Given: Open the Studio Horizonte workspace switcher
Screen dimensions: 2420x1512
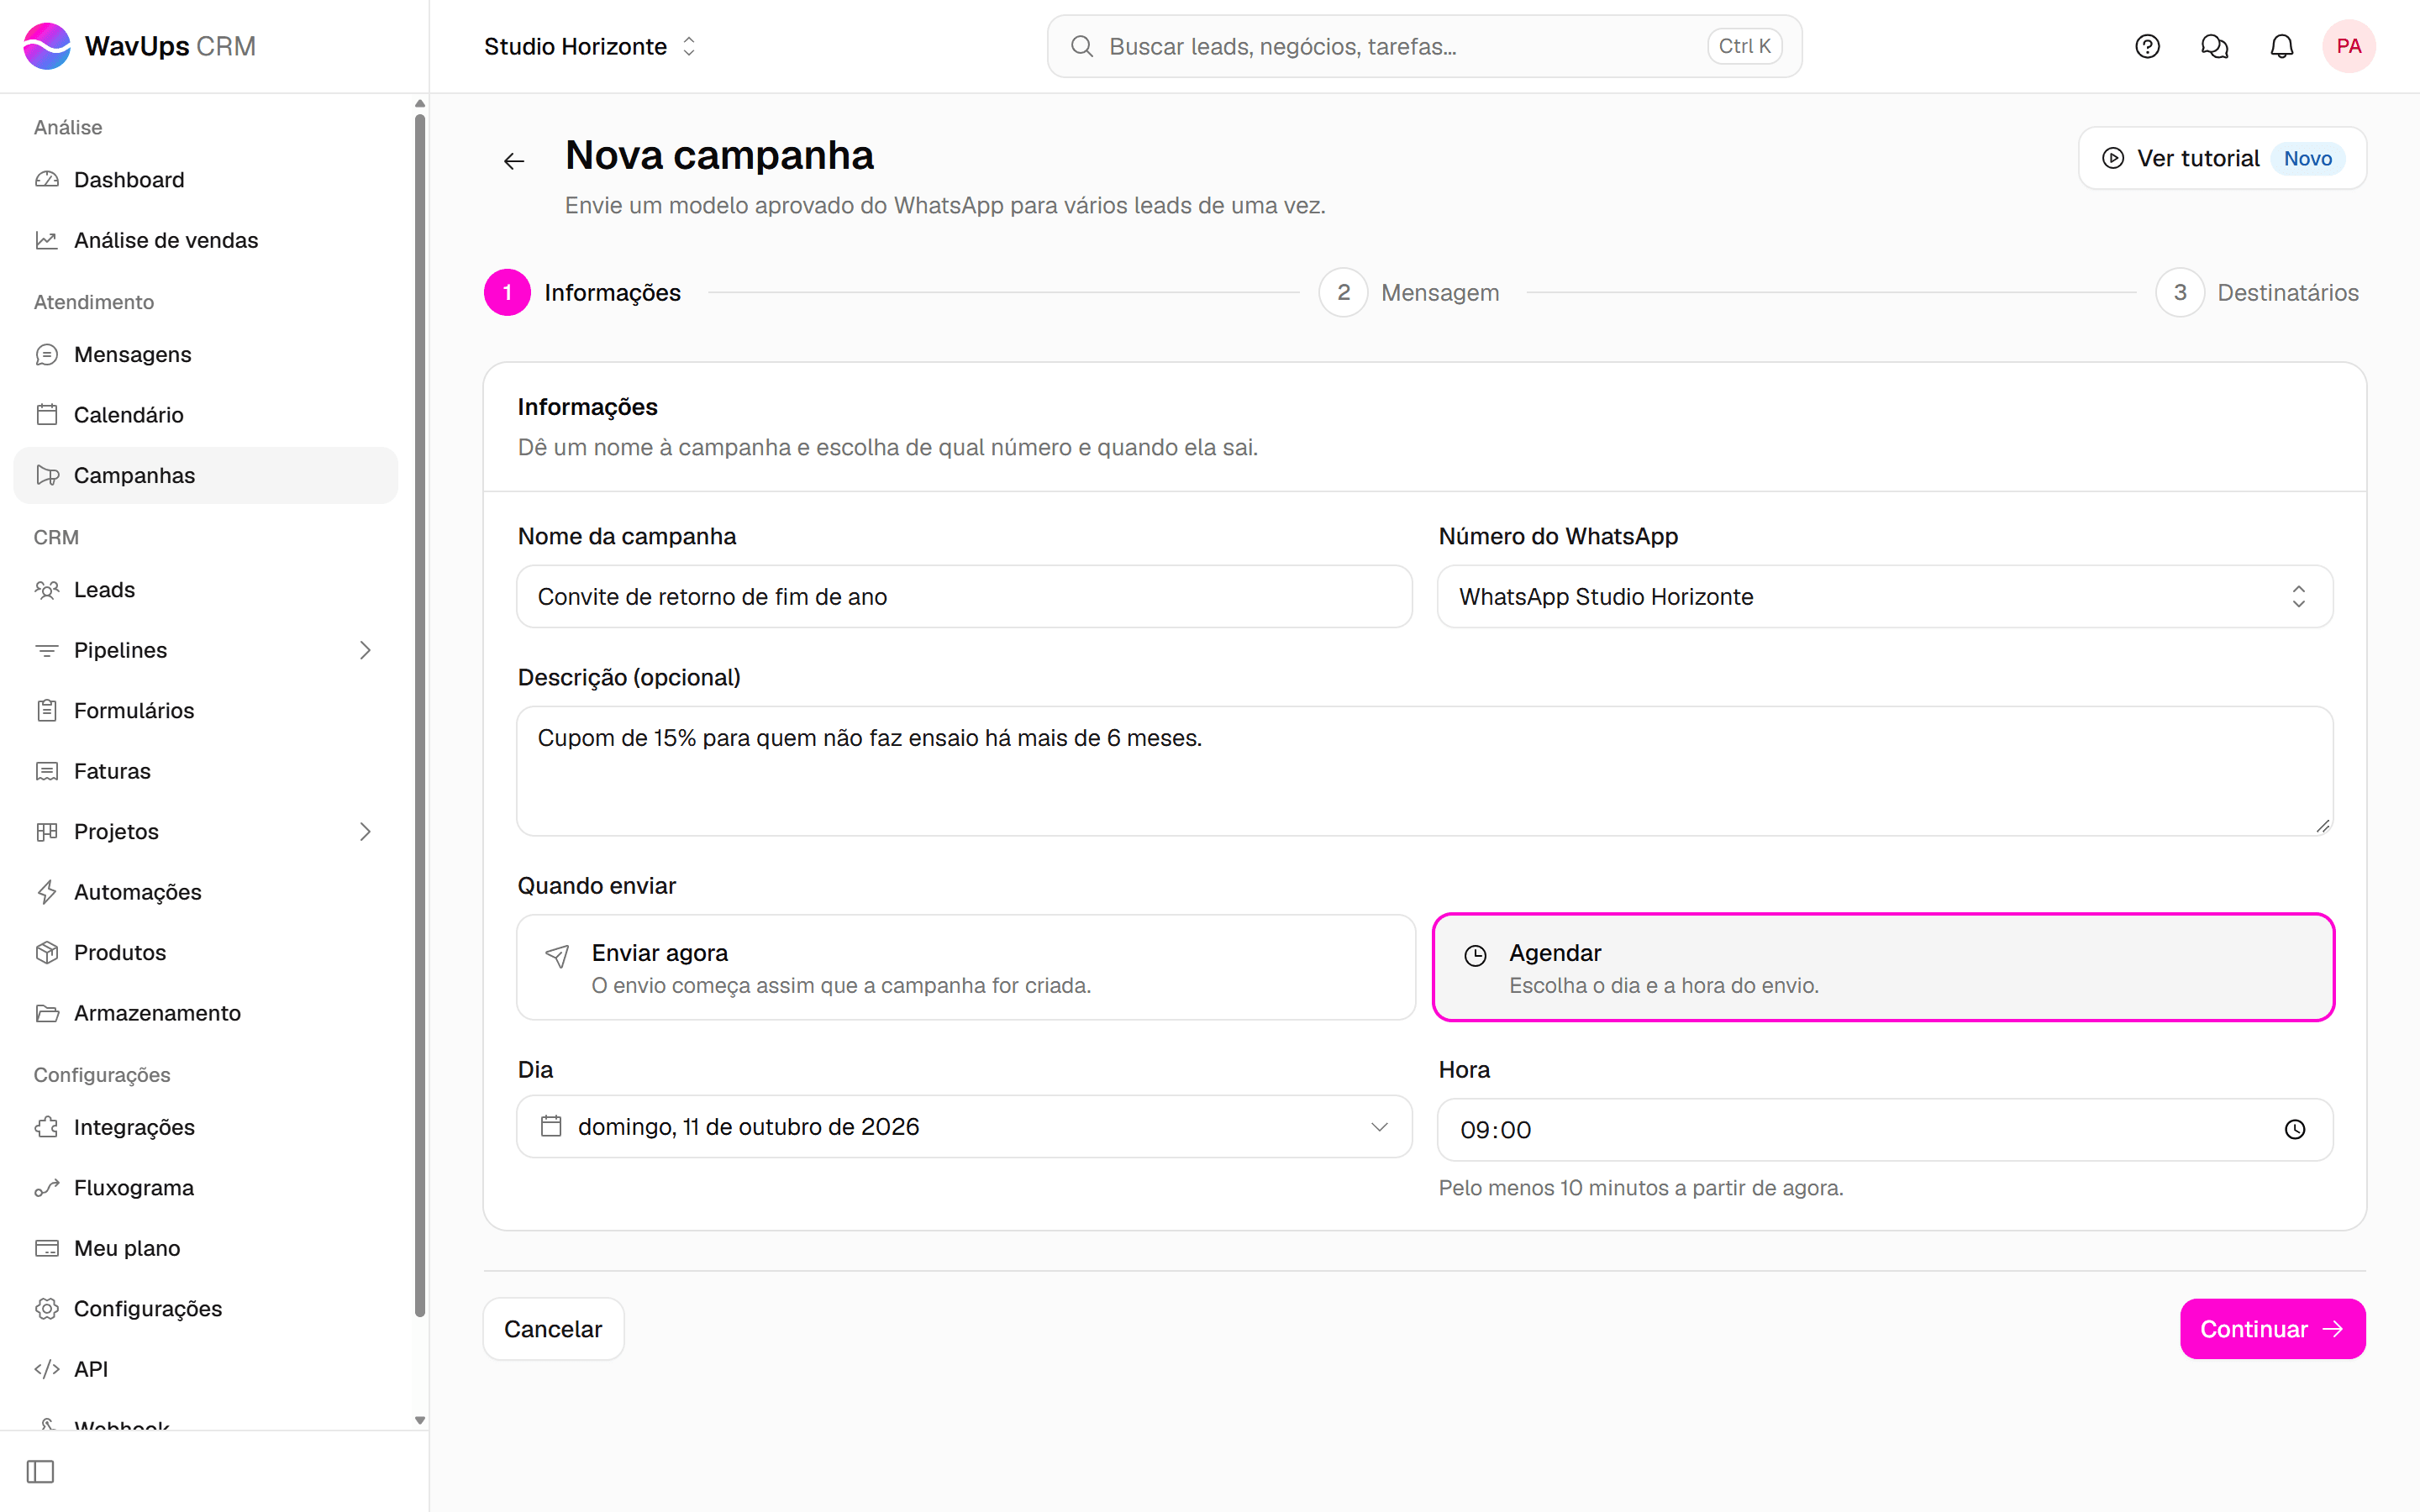Looking at the screenshot, I should coord(590,46).
